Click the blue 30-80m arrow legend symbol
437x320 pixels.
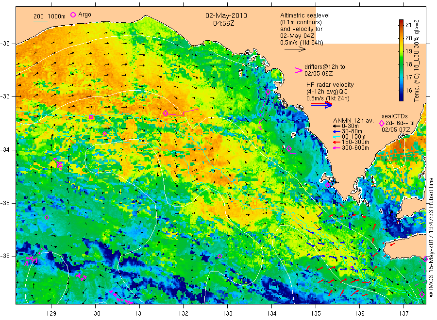pyautogui.click(x=336, y=131)
